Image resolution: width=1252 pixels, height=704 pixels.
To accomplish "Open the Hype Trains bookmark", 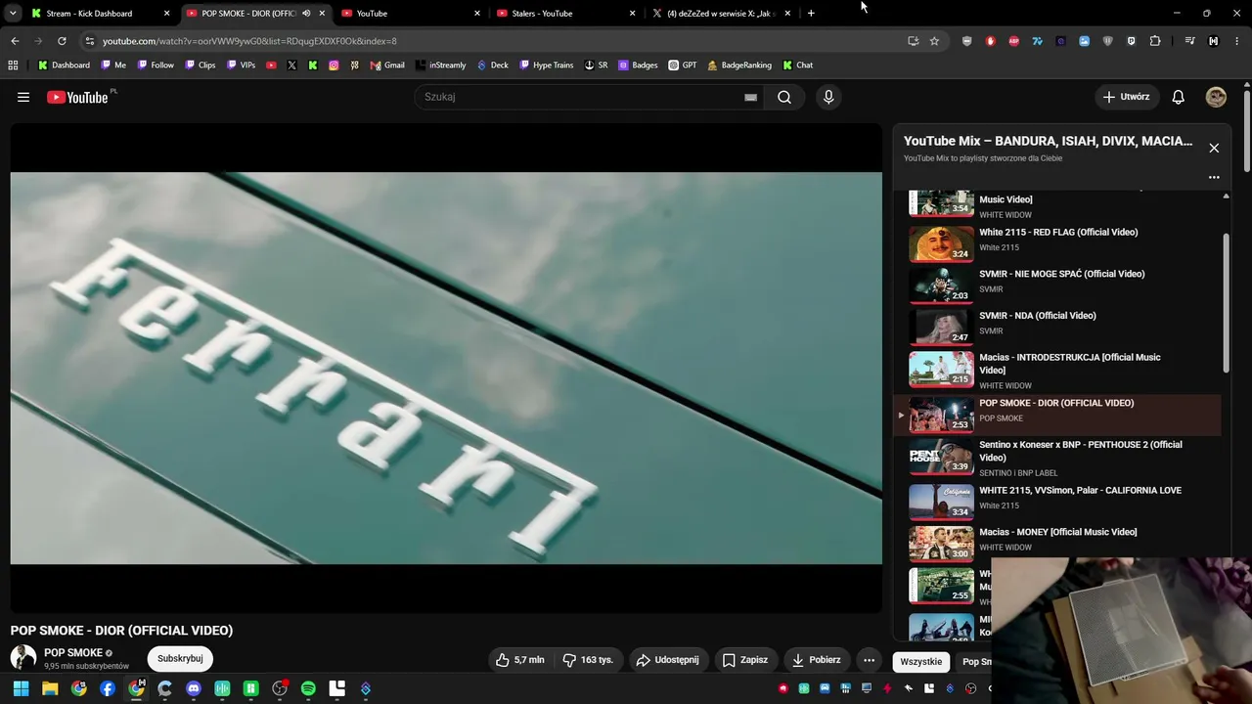I will [547, 66].
